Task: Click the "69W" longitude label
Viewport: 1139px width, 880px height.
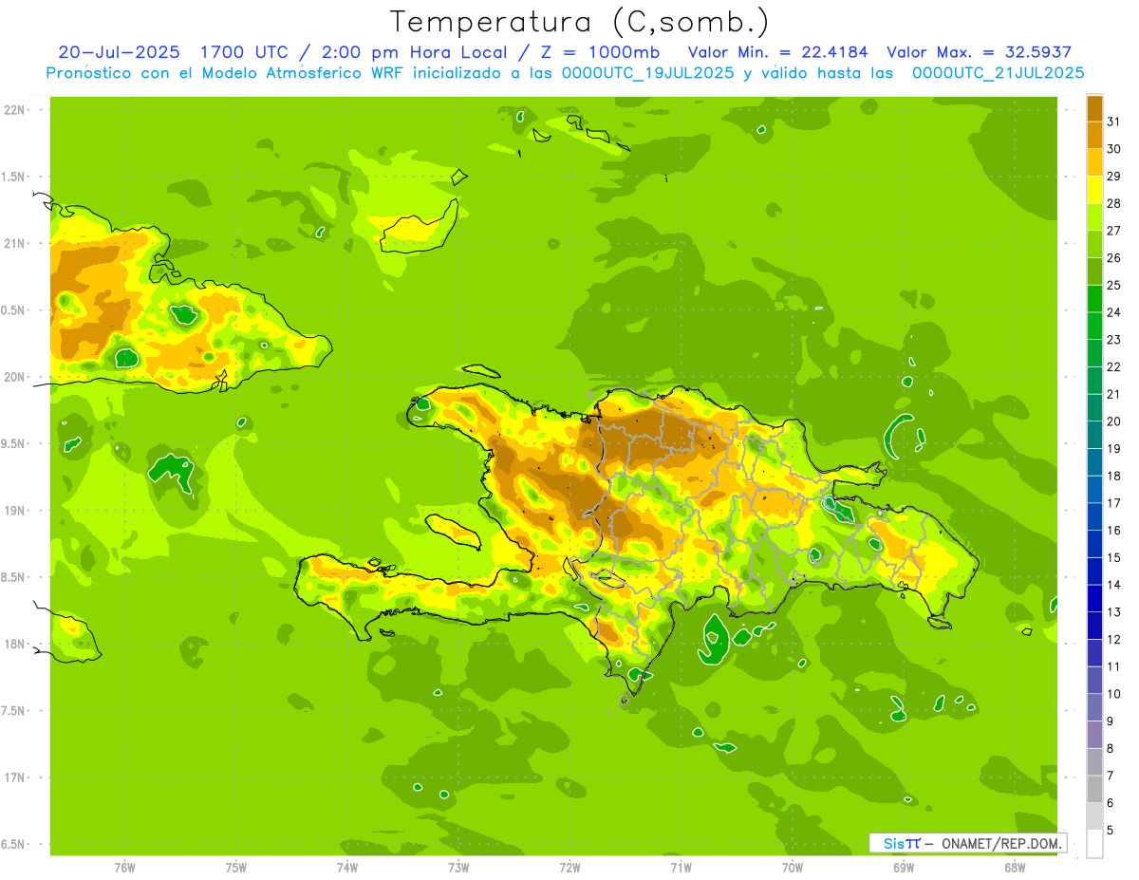Action: tap(904, 867)
